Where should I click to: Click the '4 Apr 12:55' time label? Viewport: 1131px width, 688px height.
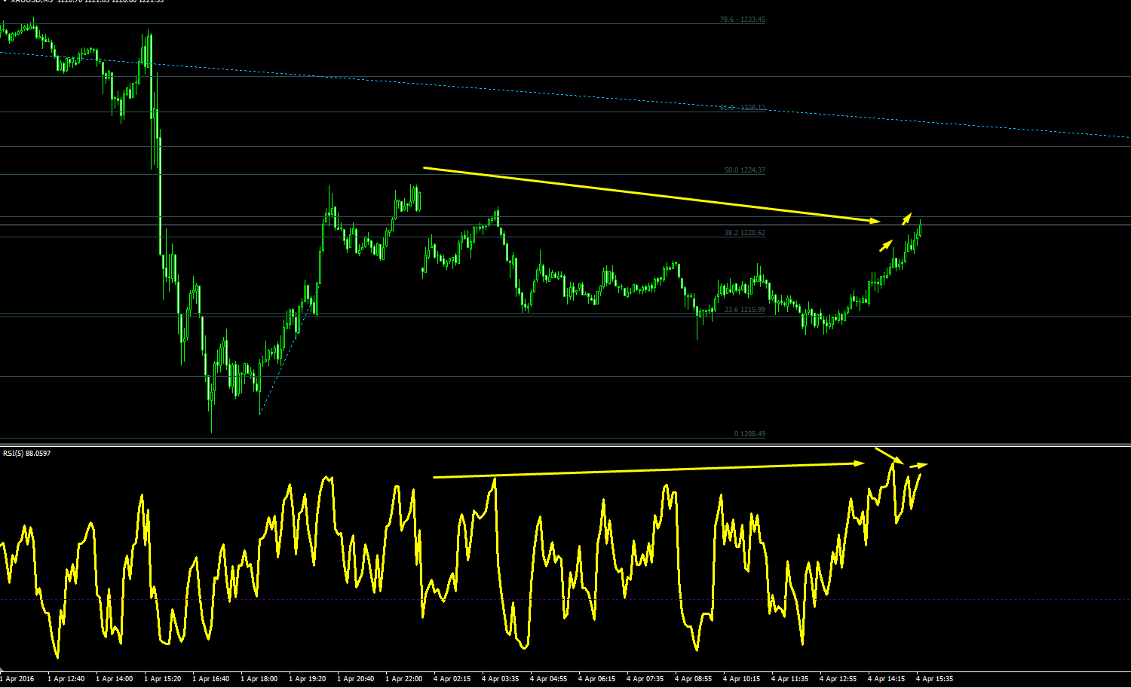[x=838, y=679]
